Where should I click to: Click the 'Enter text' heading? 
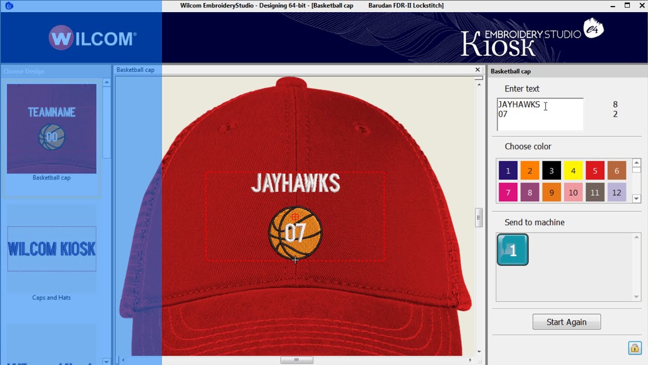click(522, 89)
